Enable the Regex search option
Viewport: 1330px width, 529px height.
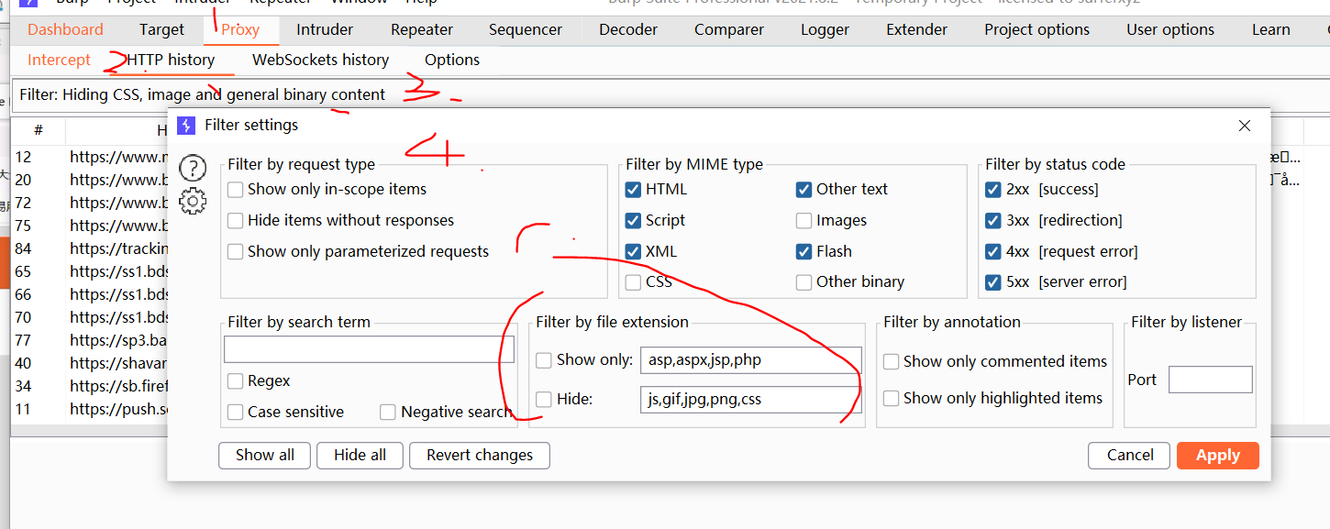pos(236,381)
